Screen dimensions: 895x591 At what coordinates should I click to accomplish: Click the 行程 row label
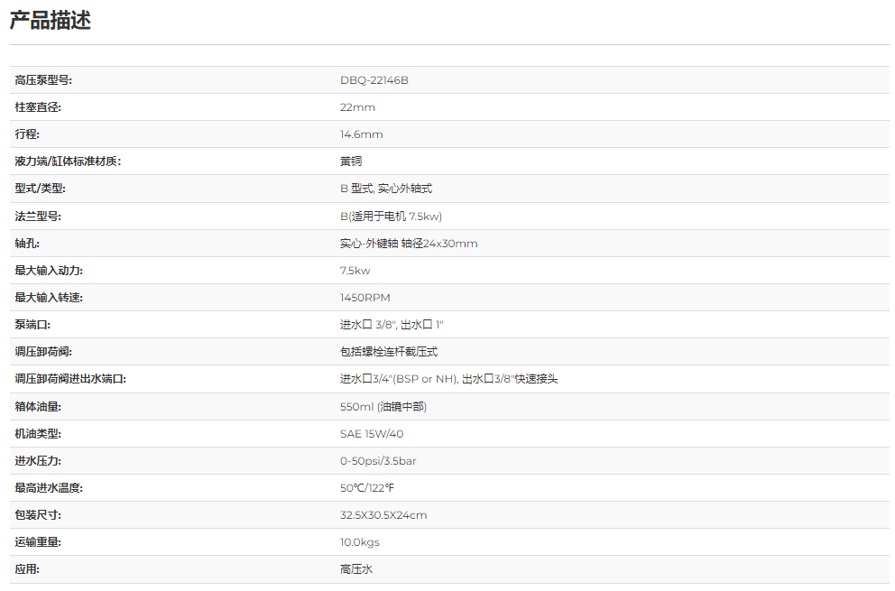click(26, 134)
